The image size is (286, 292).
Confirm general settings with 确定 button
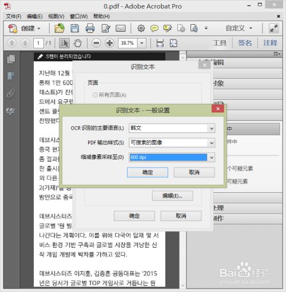coord(148,173)
